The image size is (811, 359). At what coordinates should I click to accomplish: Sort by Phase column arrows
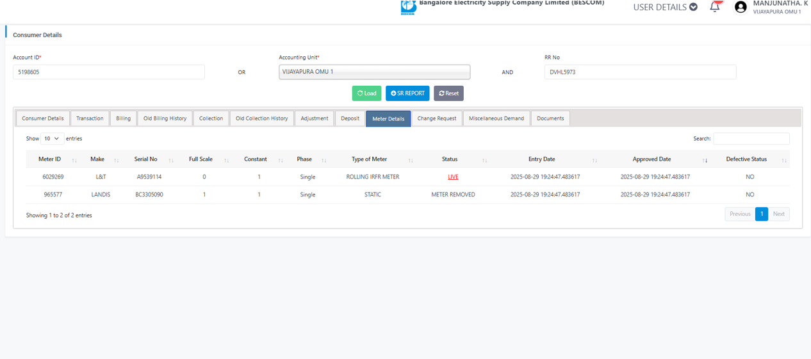[324, 160]
